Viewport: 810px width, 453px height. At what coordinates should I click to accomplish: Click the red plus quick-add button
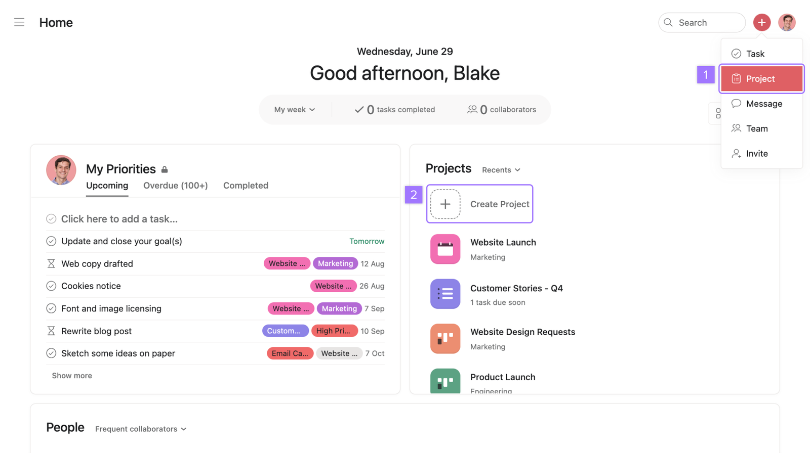(761, 22)
